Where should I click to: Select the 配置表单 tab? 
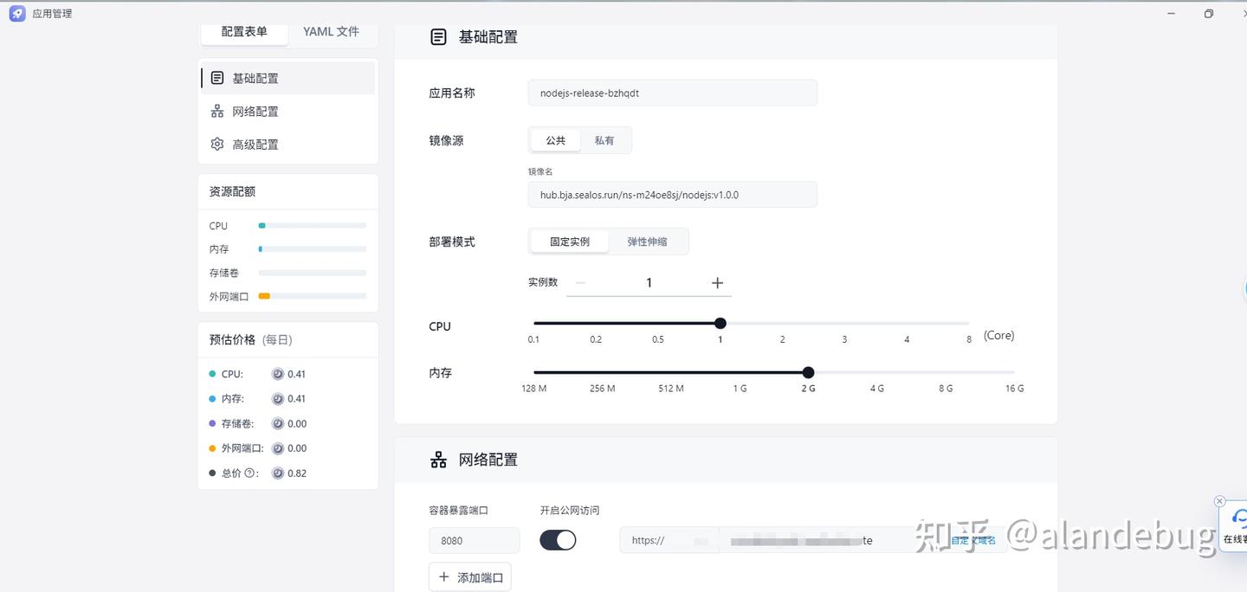click(x=243, y=31)
